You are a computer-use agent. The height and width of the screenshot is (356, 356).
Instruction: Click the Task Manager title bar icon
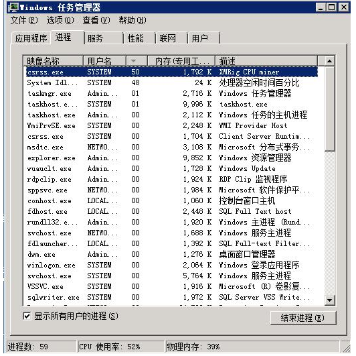coord(13,7)
